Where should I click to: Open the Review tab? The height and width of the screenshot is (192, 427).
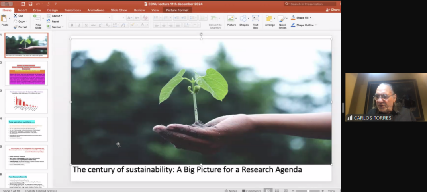click(x=139, y=10)
